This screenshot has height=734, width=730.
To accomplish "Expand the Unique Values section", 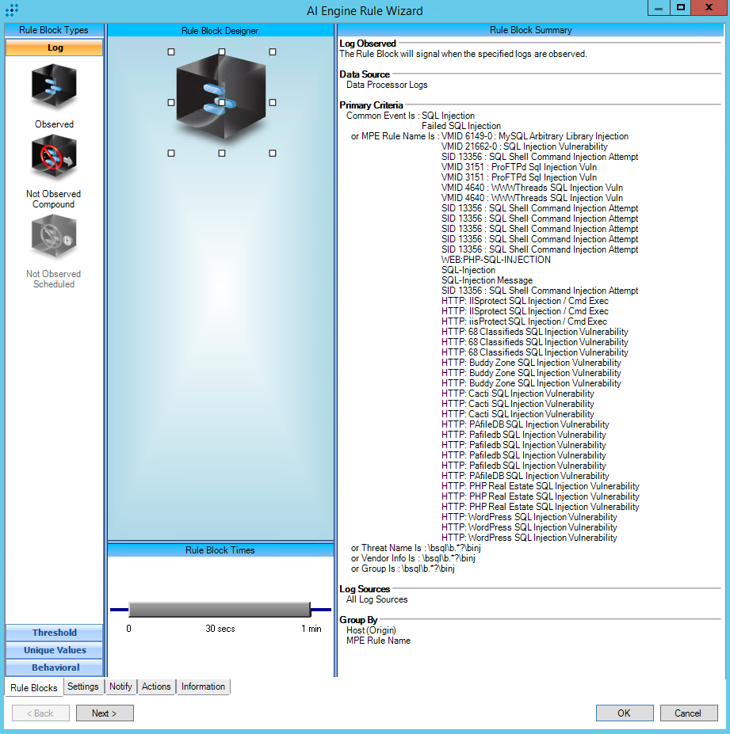I will point(55,650).
